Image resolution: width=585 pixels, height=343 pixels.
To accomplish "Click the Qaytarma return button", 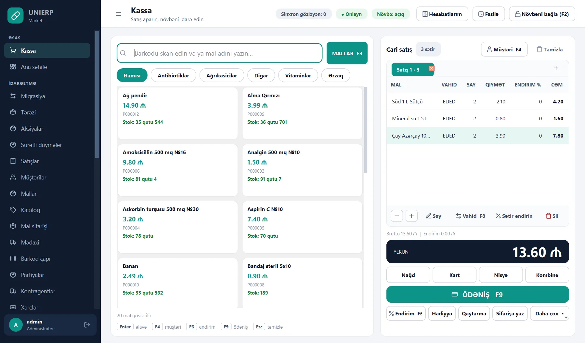I will click(x=474, y=313).
